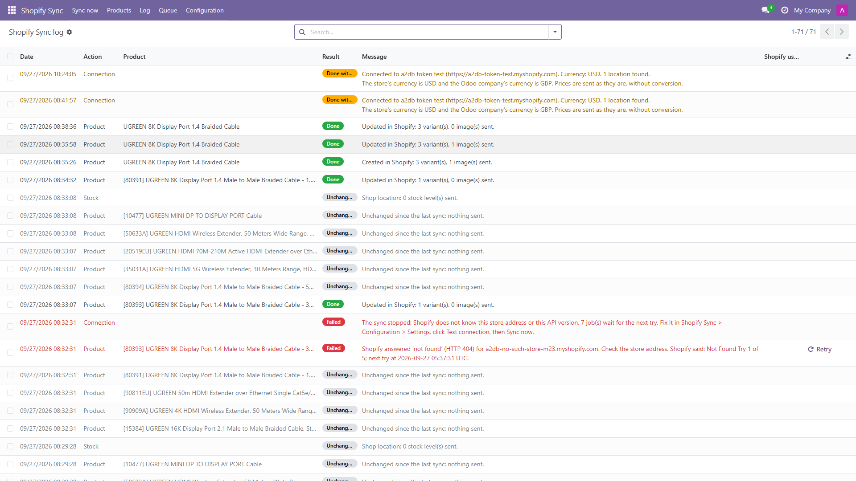The height and width of the screenshot is (481, 856).
Task: Open the Products menu
Action: 119,10
